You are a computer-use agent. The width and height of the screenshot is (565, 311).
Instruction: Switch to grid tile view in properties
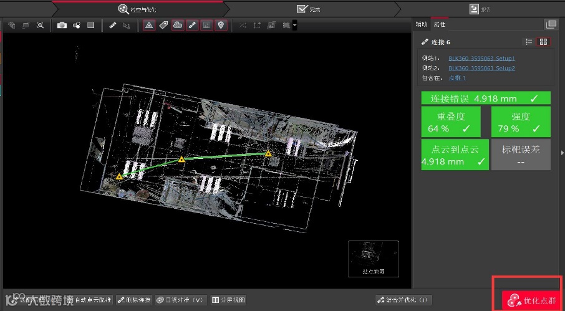tap(543, 42)
